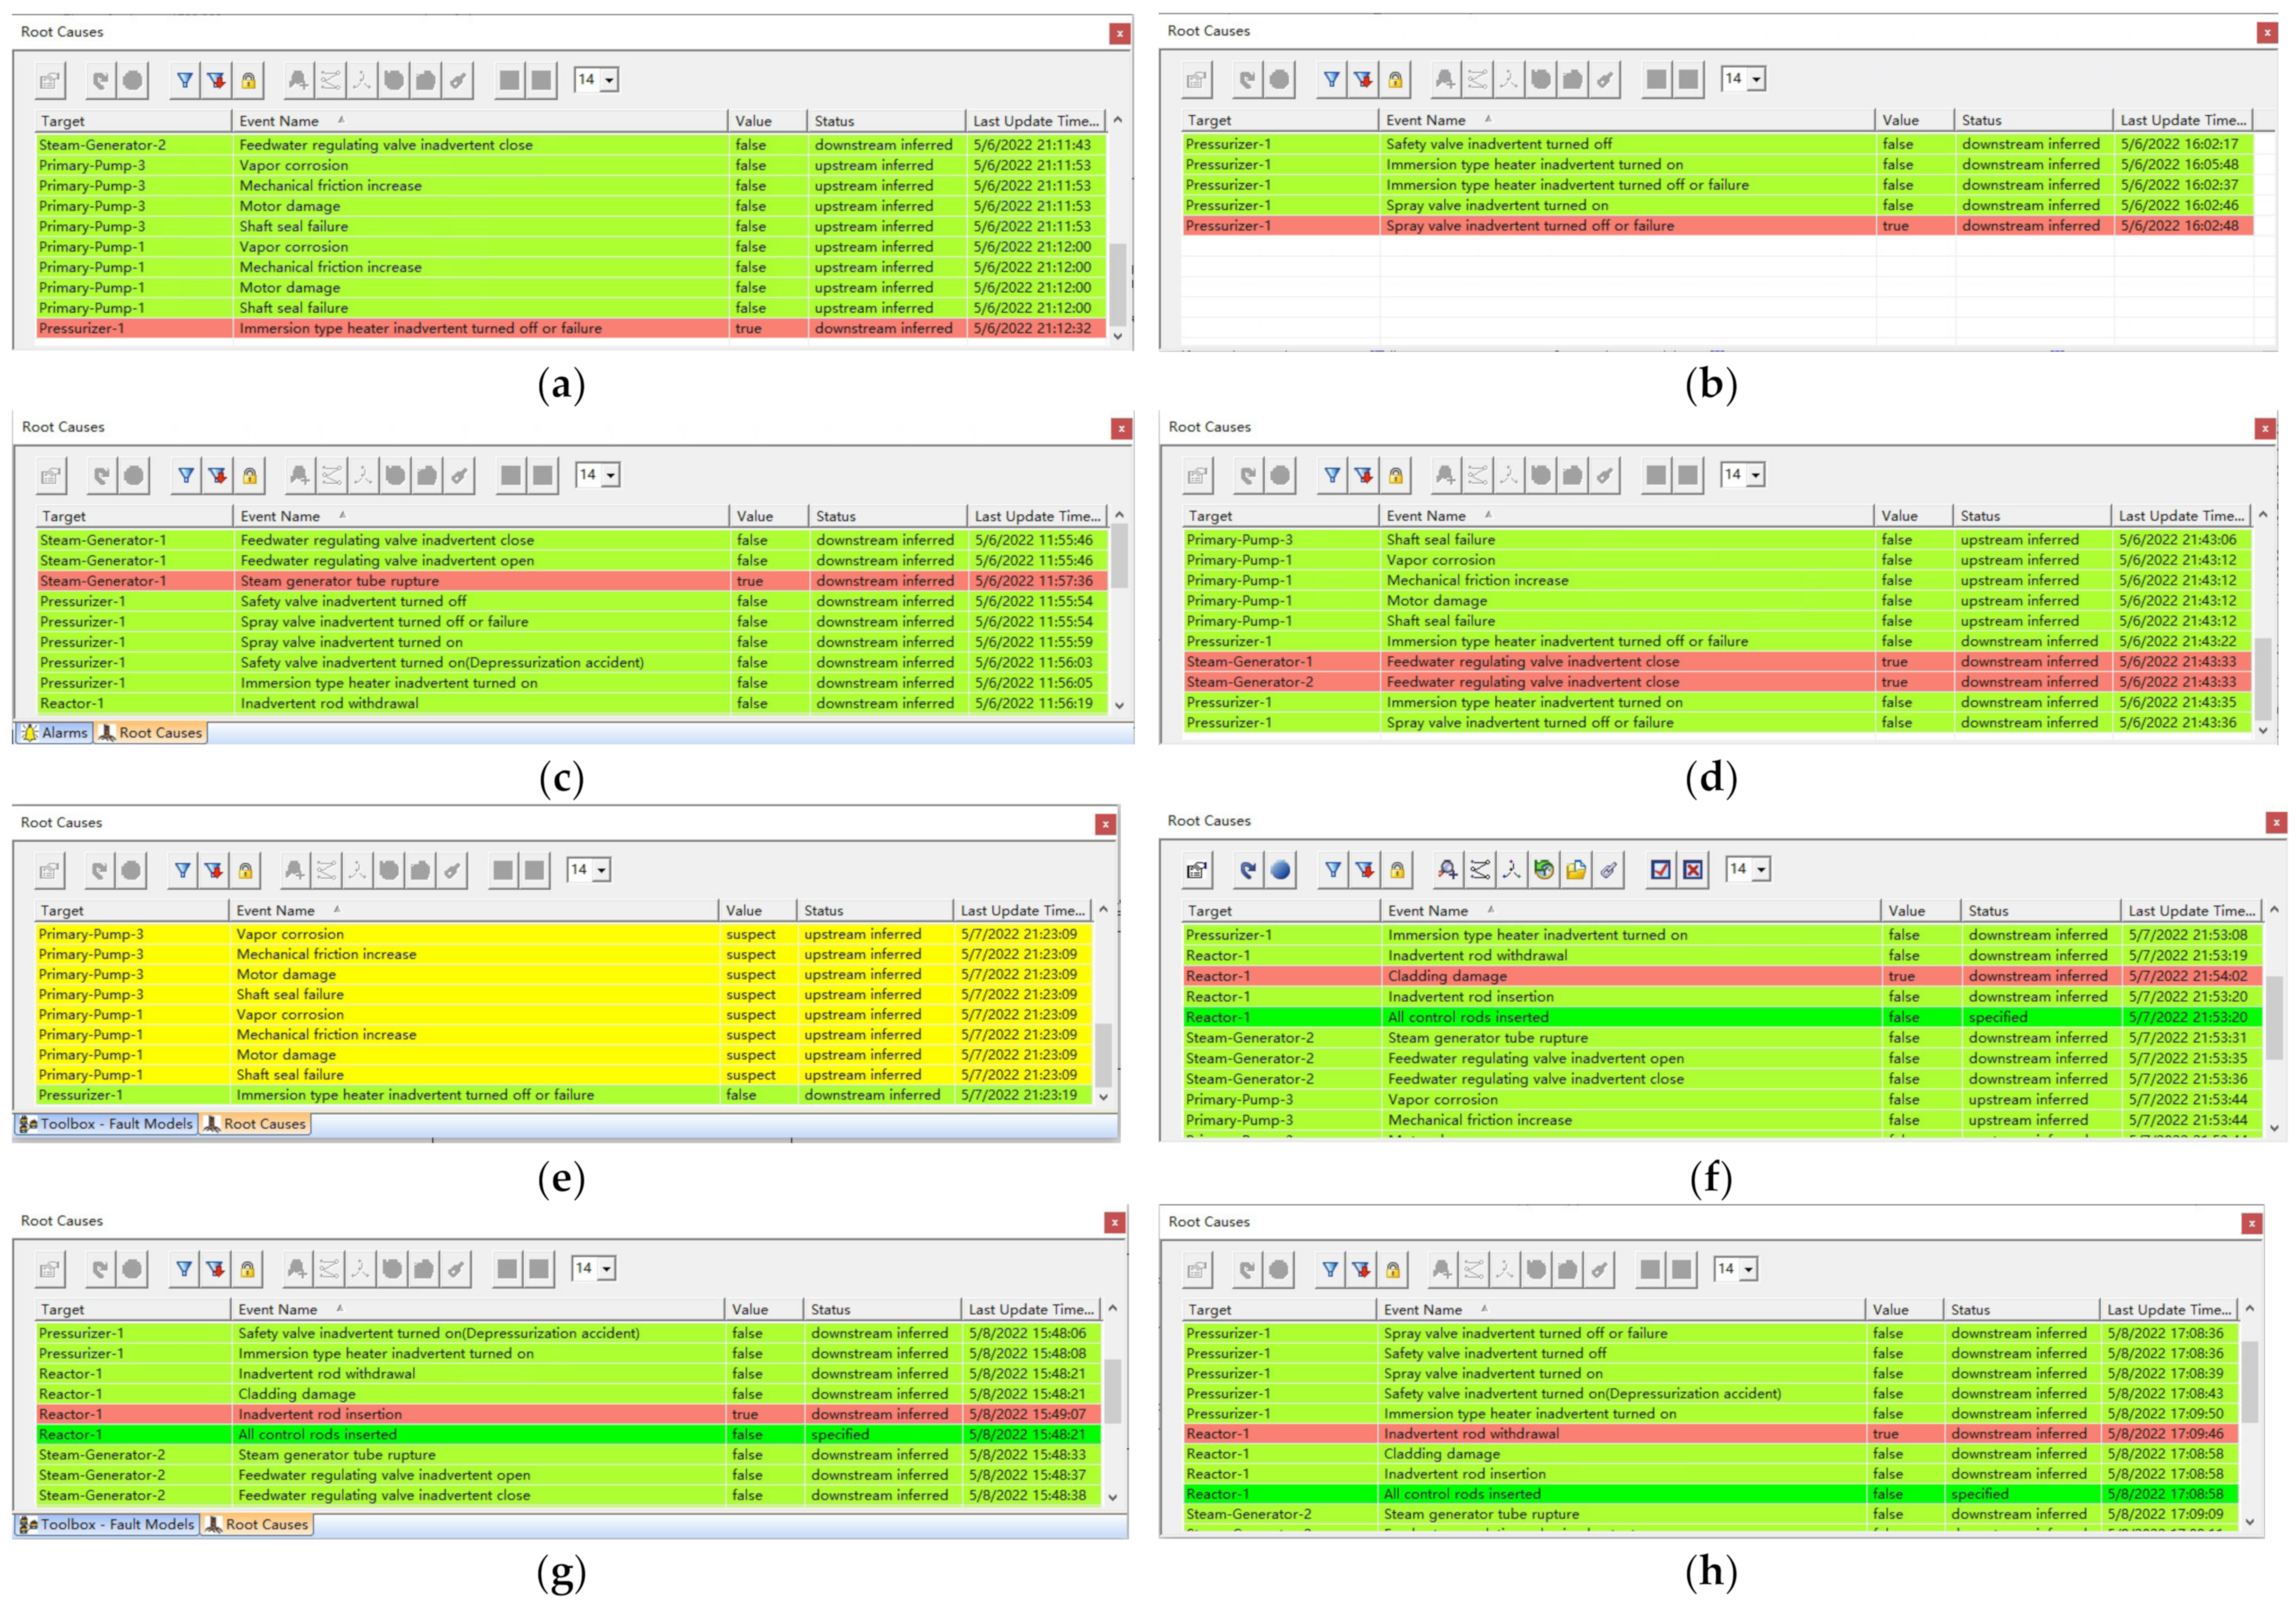Click green globe history icon in panel (f)
This screenshot has height=1604, width=2296.
pyautogui.click(x=1544, y=870)
